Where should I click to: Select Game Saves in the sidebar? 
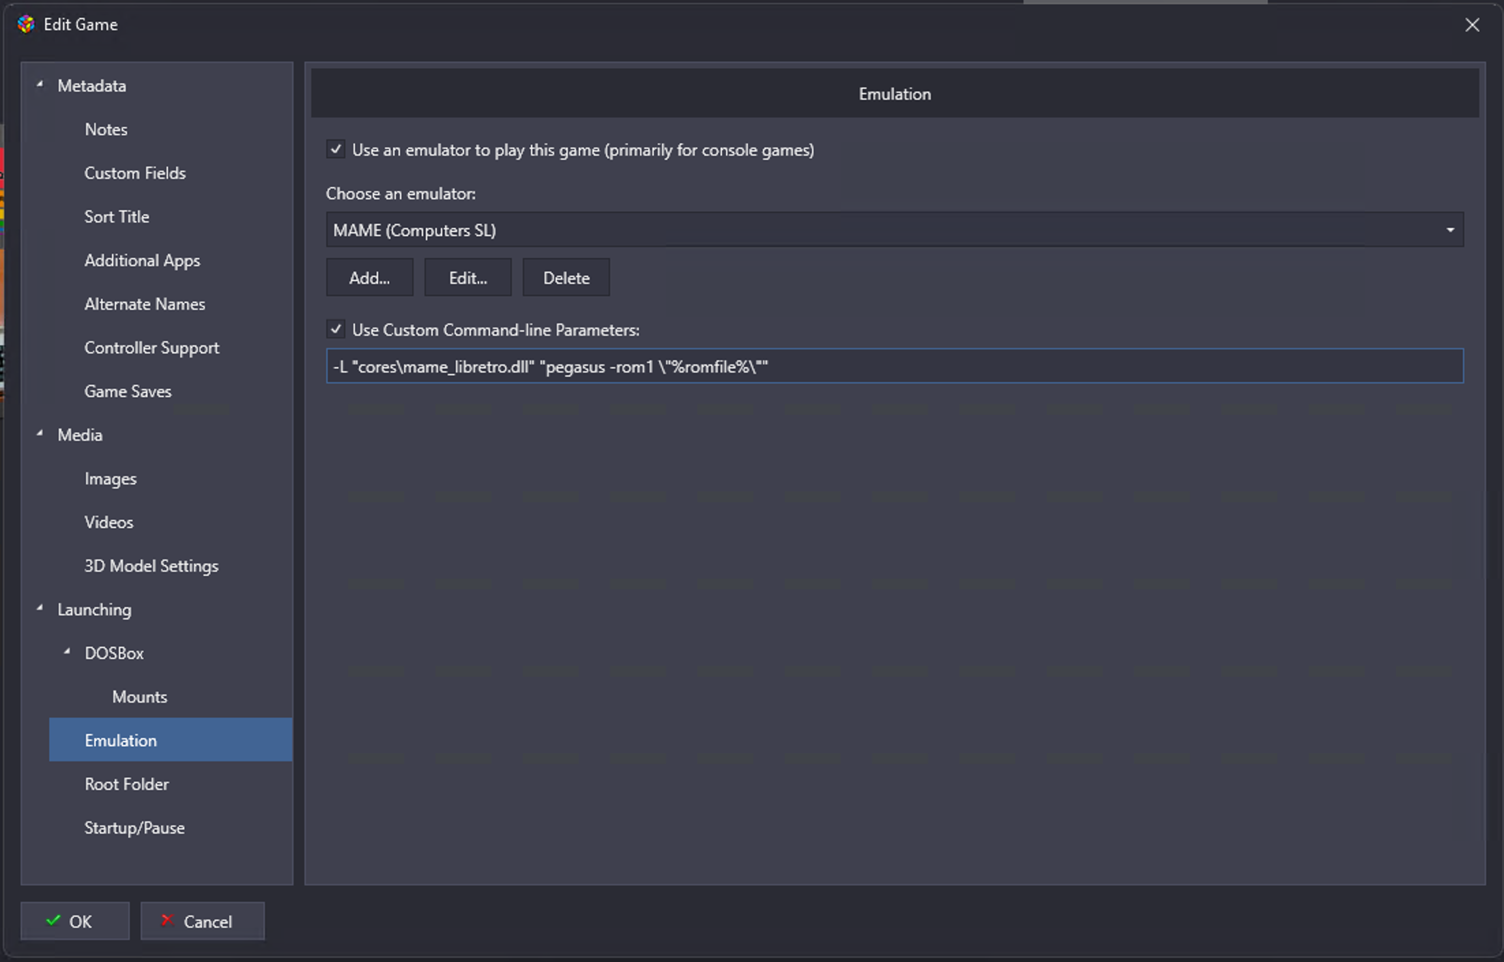coord(128,392)
